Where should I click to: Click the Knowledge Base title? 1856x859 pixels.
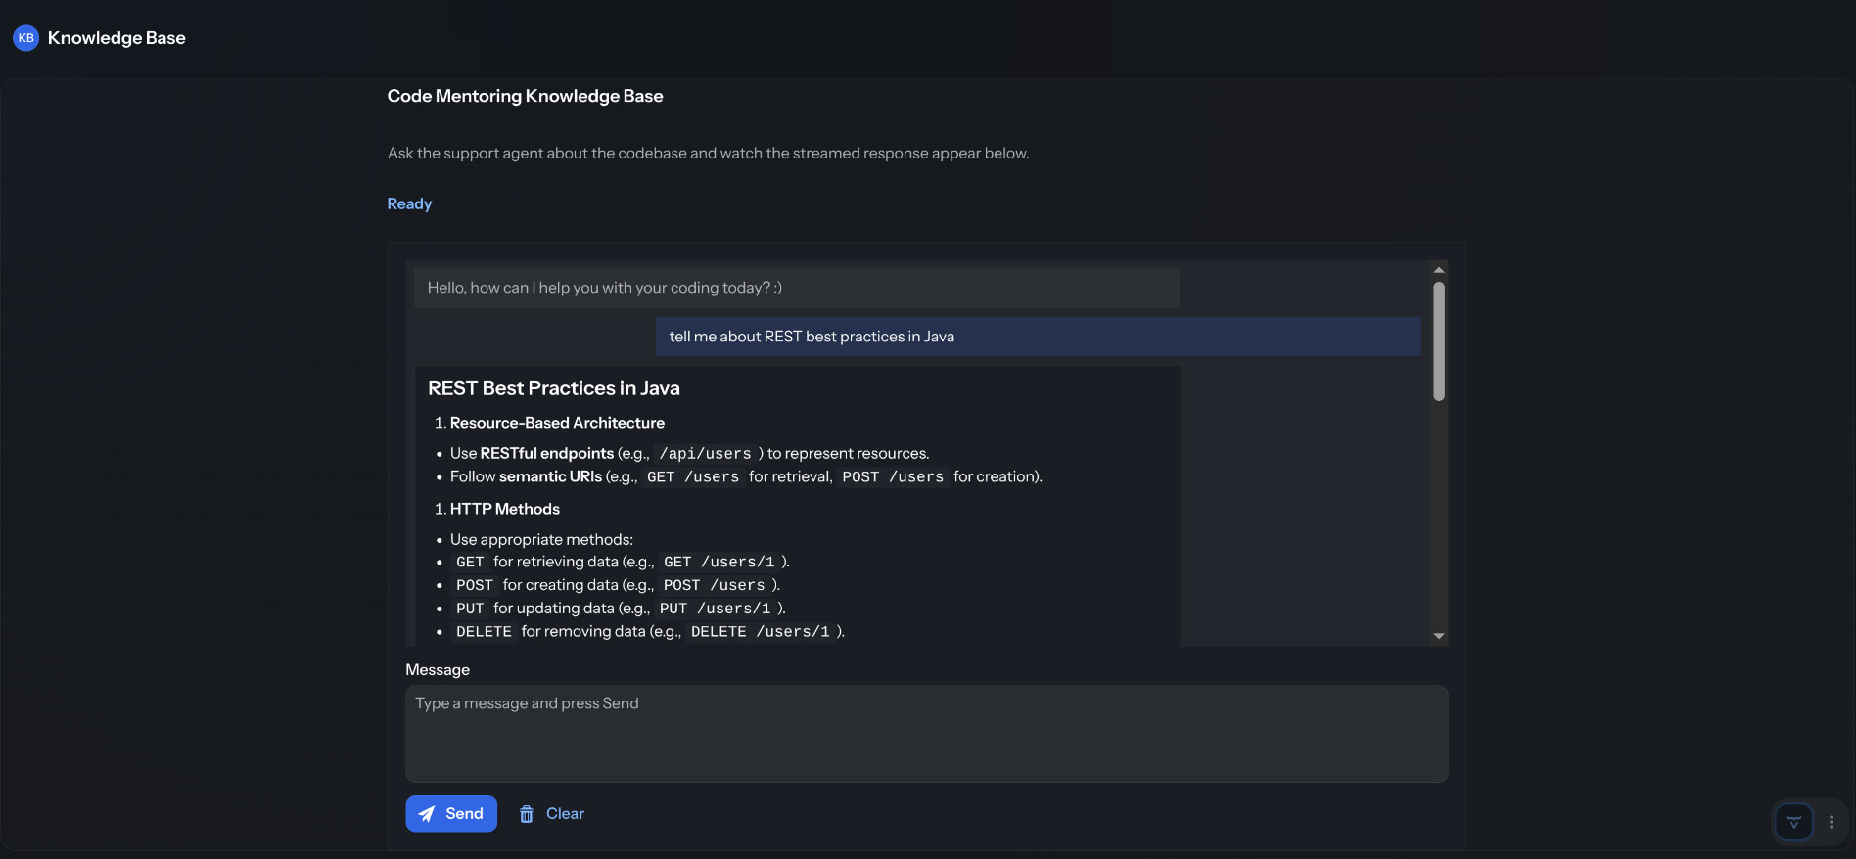coord(116,38)
